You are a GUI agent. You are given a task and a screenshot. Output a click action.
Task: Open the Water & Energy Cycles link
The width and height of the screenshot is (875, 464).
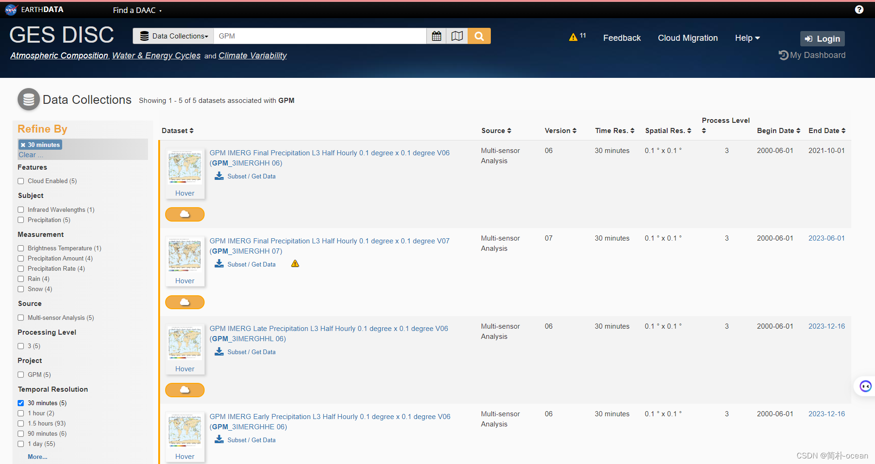(156, 56)
